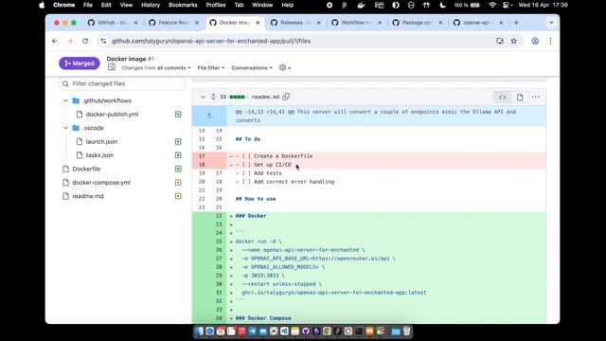Open the Bookmarks menu
Image resolution: width=606 pixels, height=341 pixels.
tap(183, 5)
